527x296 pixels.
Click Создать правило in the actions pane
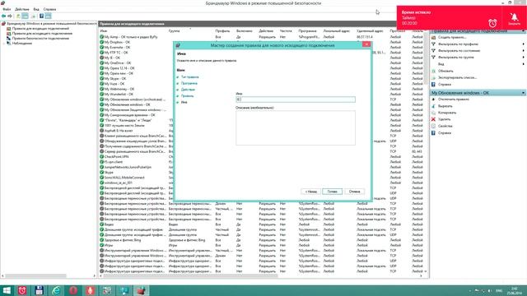(452, 38)
